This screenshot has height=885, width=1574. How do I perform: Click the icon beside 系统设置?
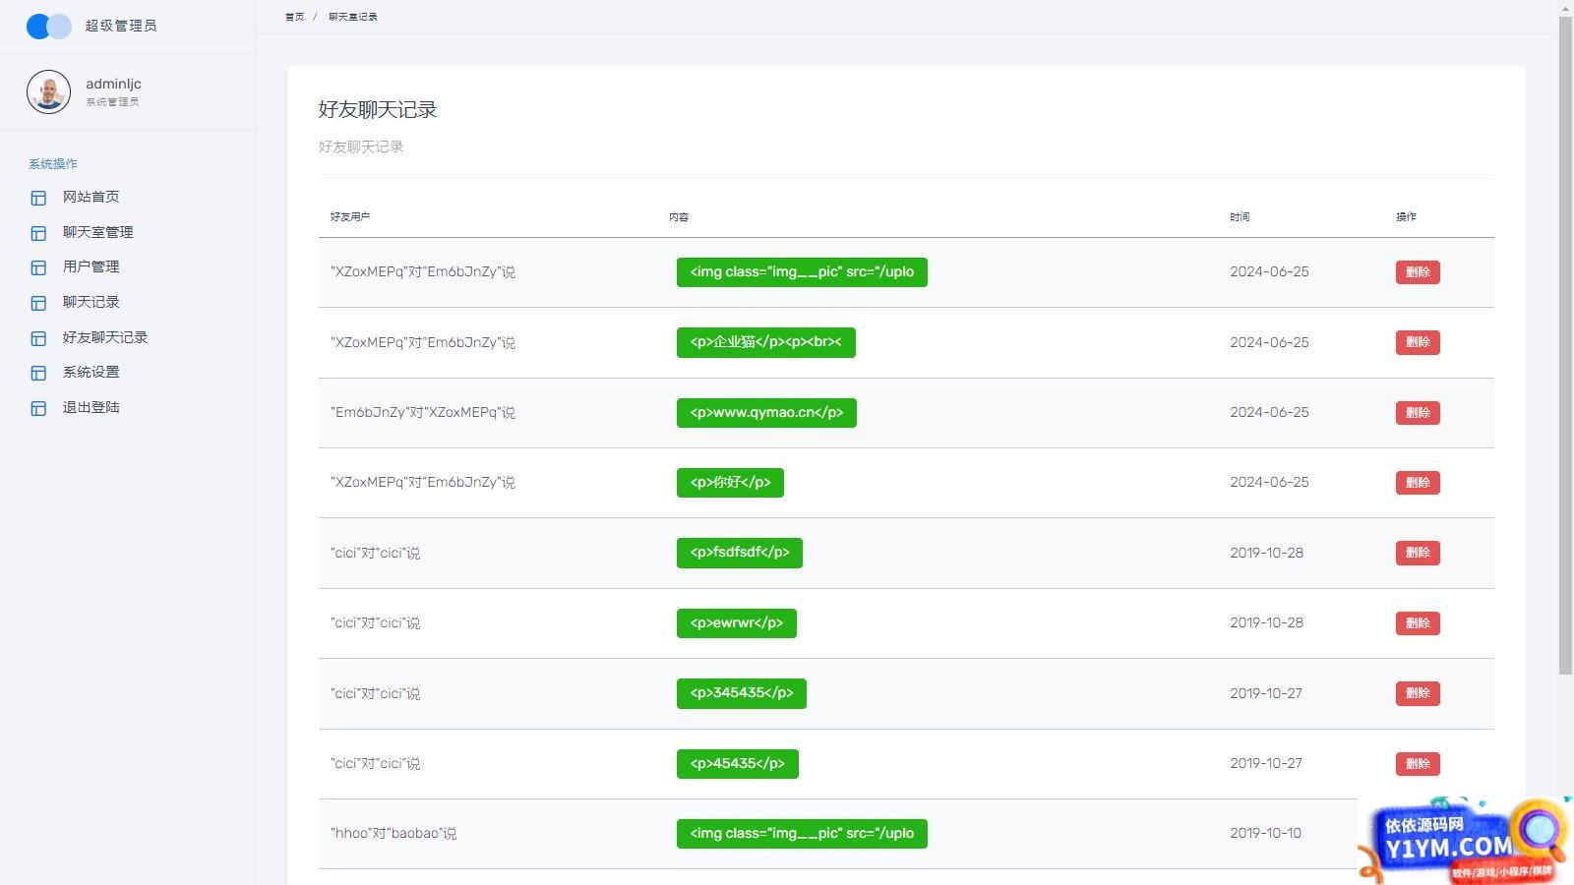(38, 373)
